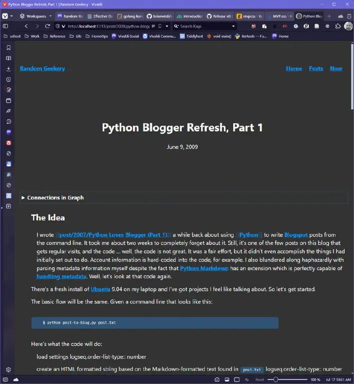Open the Life bookmarks folder
This screenshot has width=354, height=384.
tap(75, 36)
